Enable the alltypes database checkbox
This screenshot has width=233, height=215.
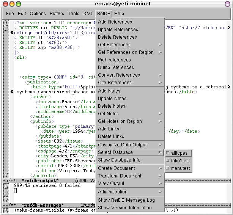pyautogui.click(x=168, y=153)
